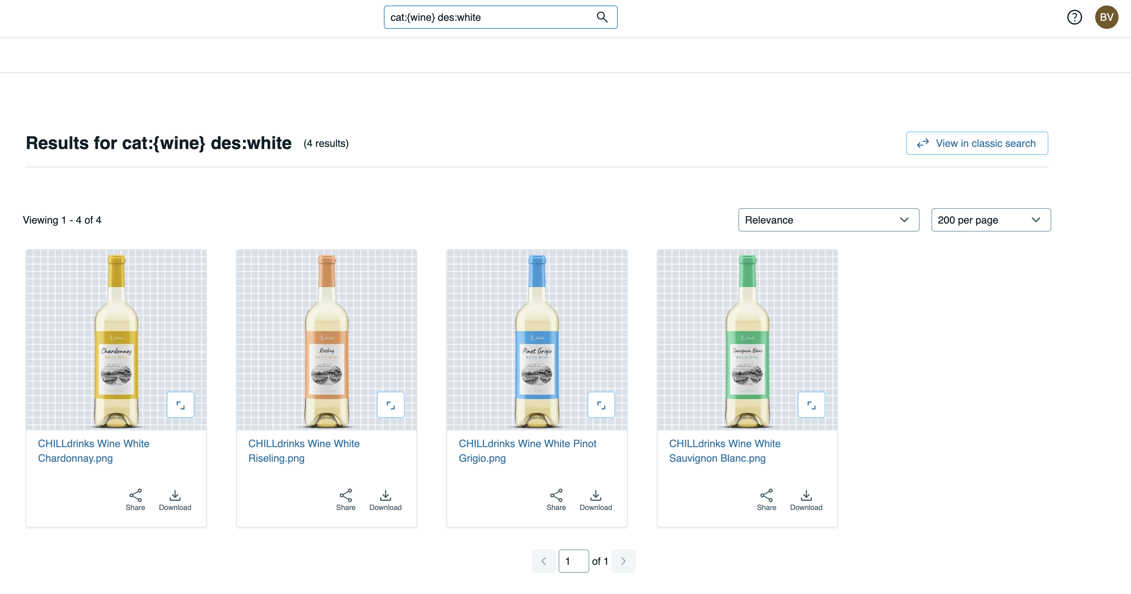Click View in classic search button

coord(977,143)
